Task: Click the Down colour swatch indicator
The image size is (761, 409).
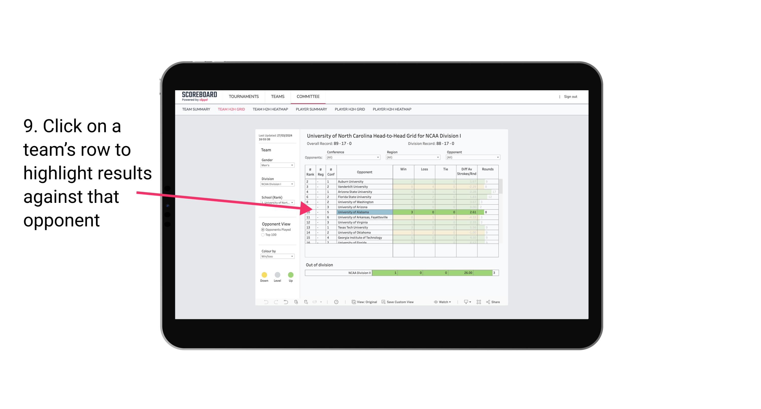Action: (x=265, y=275)
